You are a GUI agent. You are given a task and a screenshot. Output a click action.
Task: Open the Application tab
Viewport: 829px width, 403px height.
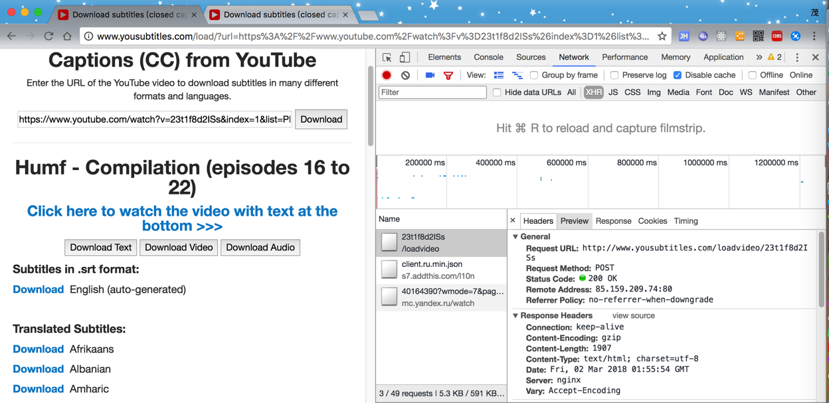[723, 58]
